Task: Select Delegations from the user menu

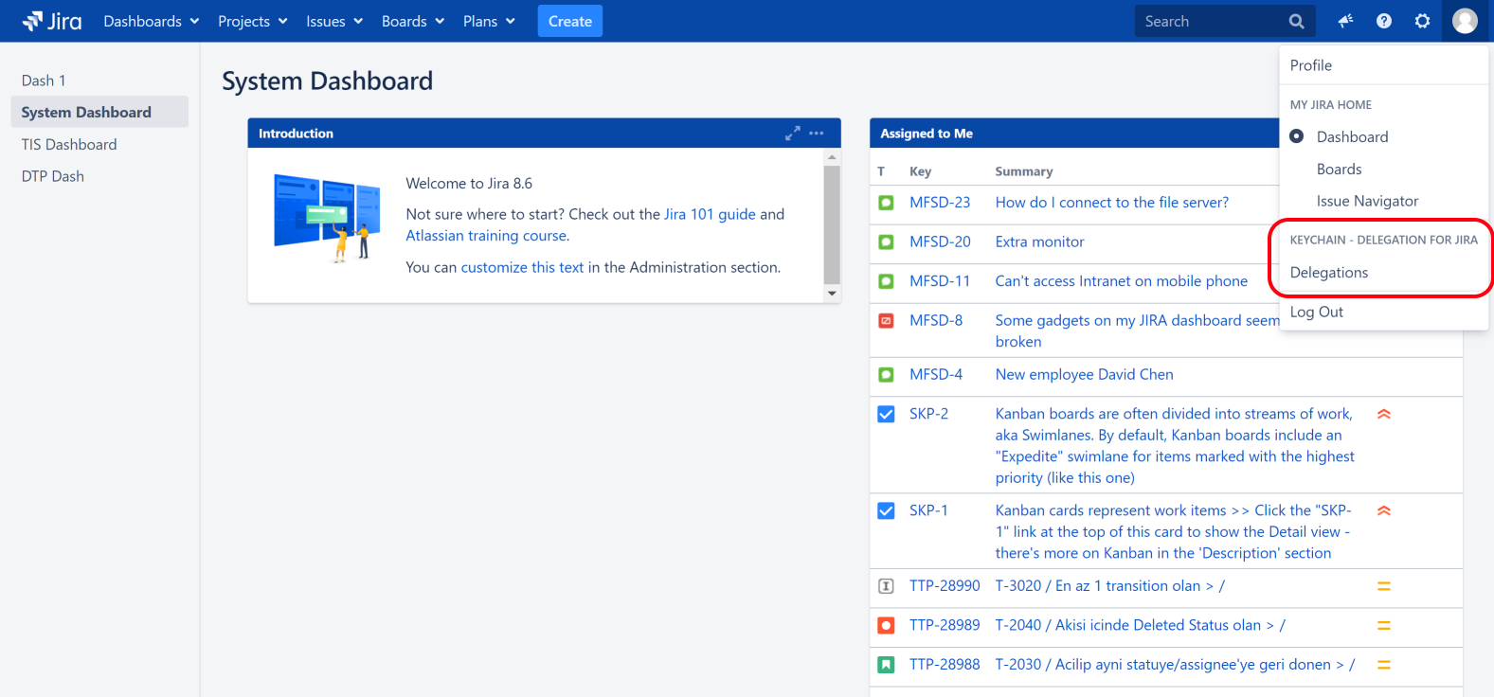Action: click(x=1329, y=273)
